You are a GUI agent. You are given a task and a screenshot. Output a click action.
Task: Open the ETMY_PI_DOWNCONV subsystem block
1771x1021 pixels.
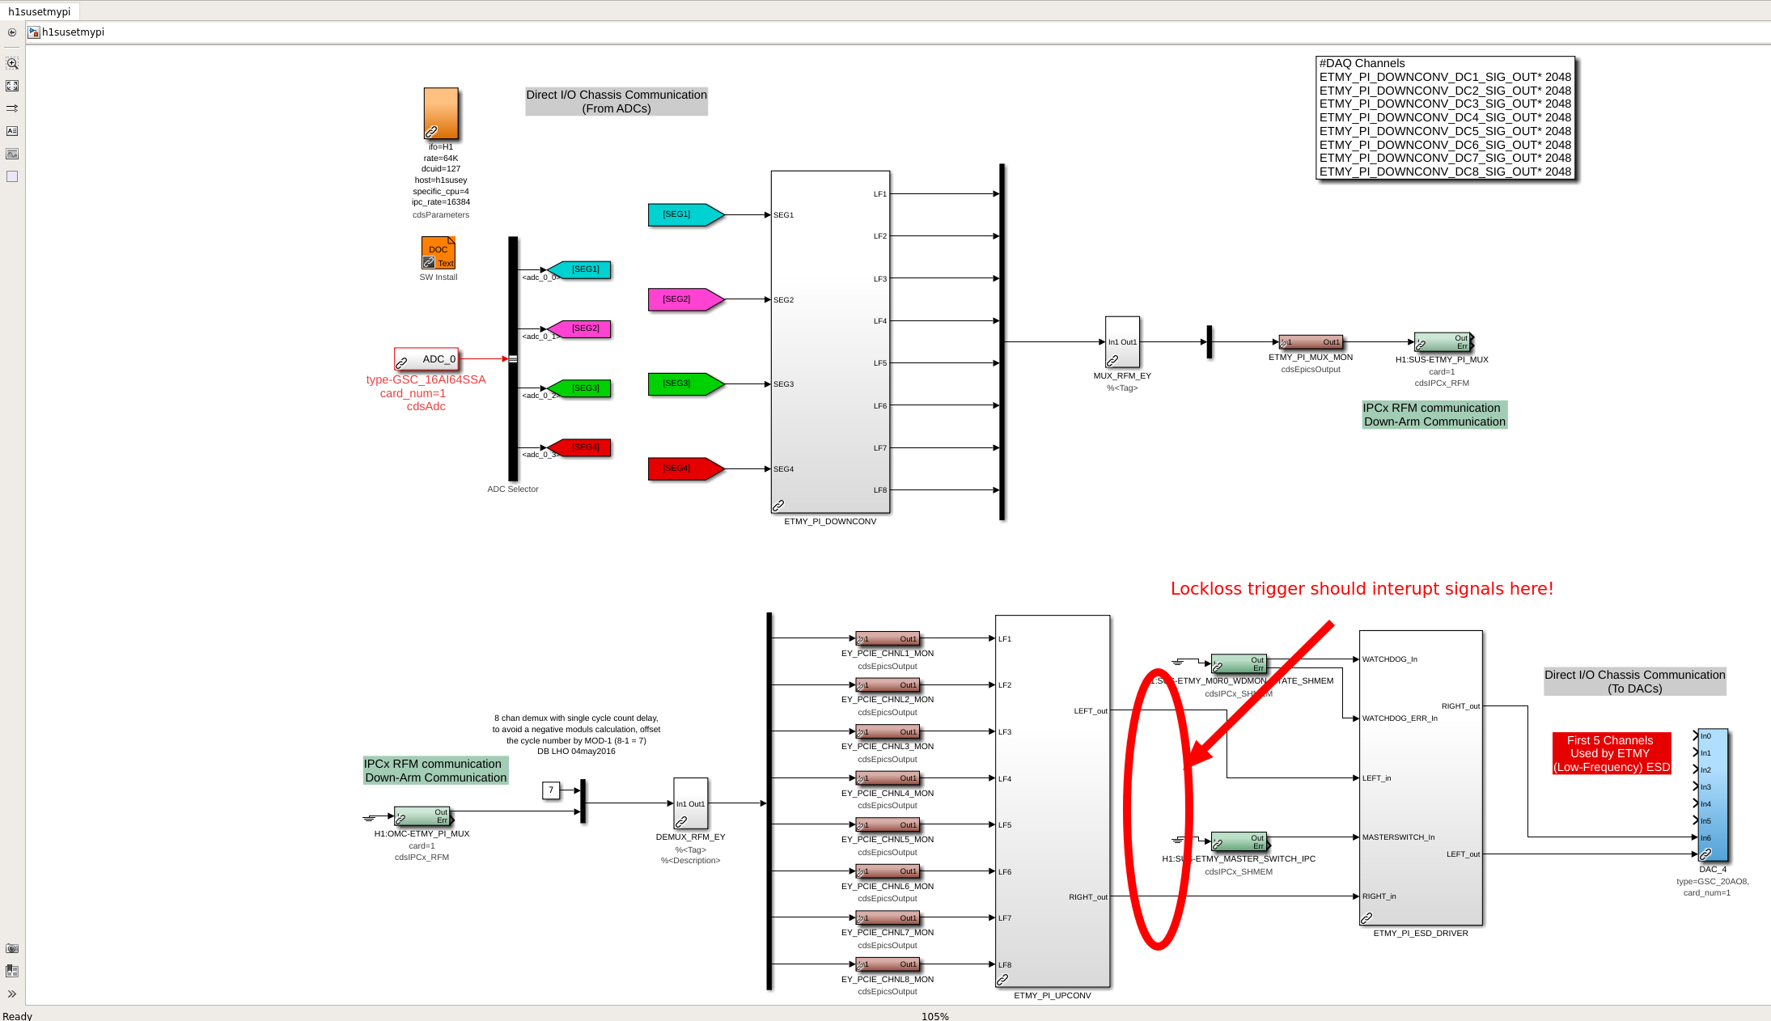tap(830, 341)
